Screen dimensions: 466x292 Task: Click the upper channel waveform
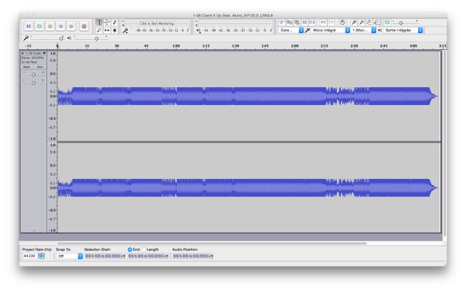coord(249,96)
